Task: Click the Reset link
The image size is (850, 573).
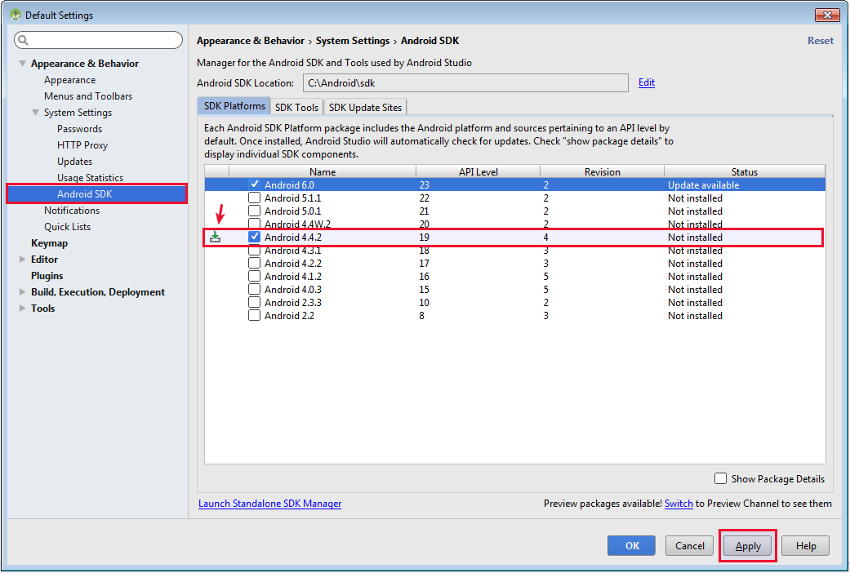Action: pyautogui.click(x=820, y=41)
